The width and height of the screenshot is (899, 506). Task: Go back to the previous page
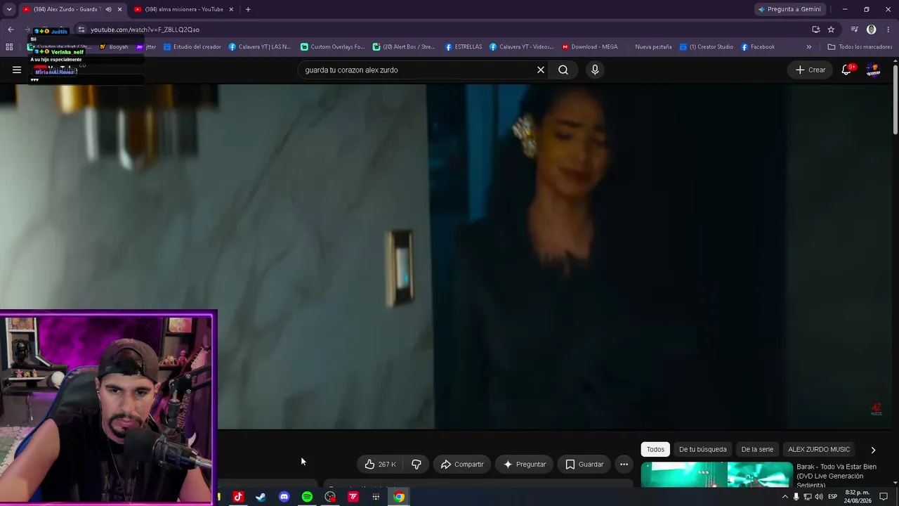click(11, 30)
